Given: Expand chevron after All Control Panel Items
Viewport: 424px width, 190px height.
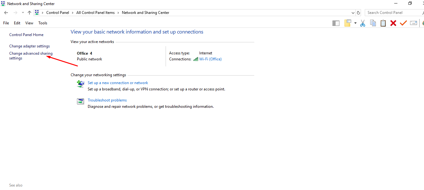Looking at the screenshot, I should [x=118, y=13].
